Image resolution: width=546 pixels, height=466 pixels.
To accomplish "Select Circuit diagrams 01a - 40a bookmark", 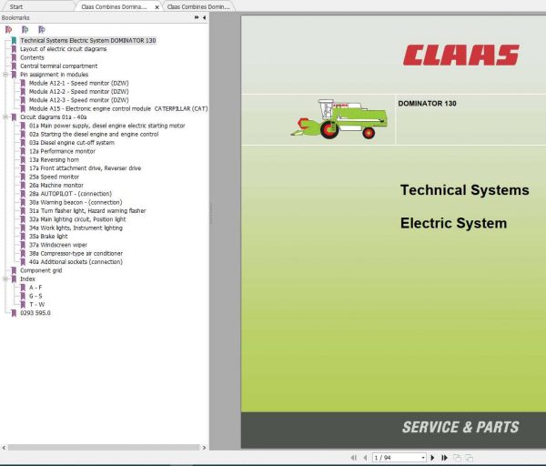I will tap(54, 117).
